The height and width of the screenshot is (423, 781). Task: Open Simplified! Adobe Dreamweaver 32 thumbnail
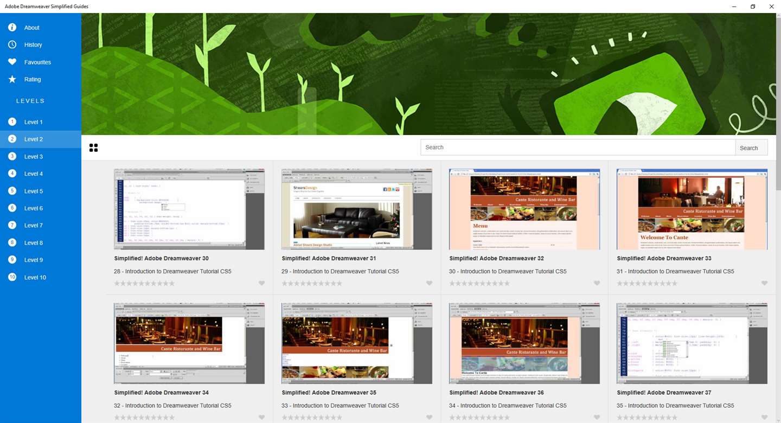point(524,209)
